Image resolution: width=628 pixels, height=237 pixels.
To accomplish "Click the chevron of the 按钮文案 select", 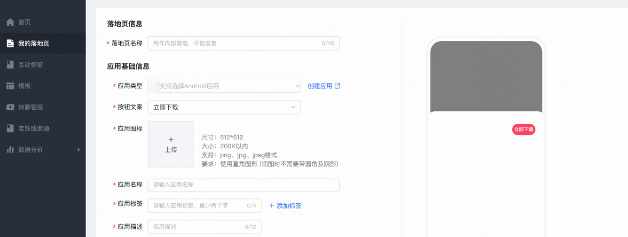I will tap(293, 107).
